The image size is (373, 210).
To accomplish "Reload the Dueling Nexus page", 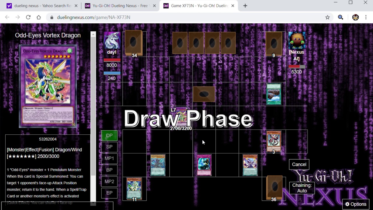I will (28, 17).
